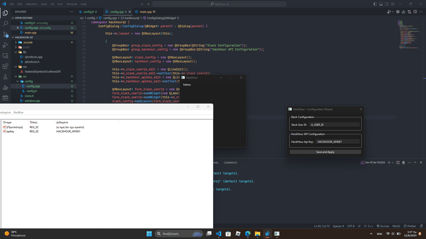Image resolution: width=426 pixels, height=239 pixels.
Task: Click the HackHour Api Key field
Action: point(337,142)
